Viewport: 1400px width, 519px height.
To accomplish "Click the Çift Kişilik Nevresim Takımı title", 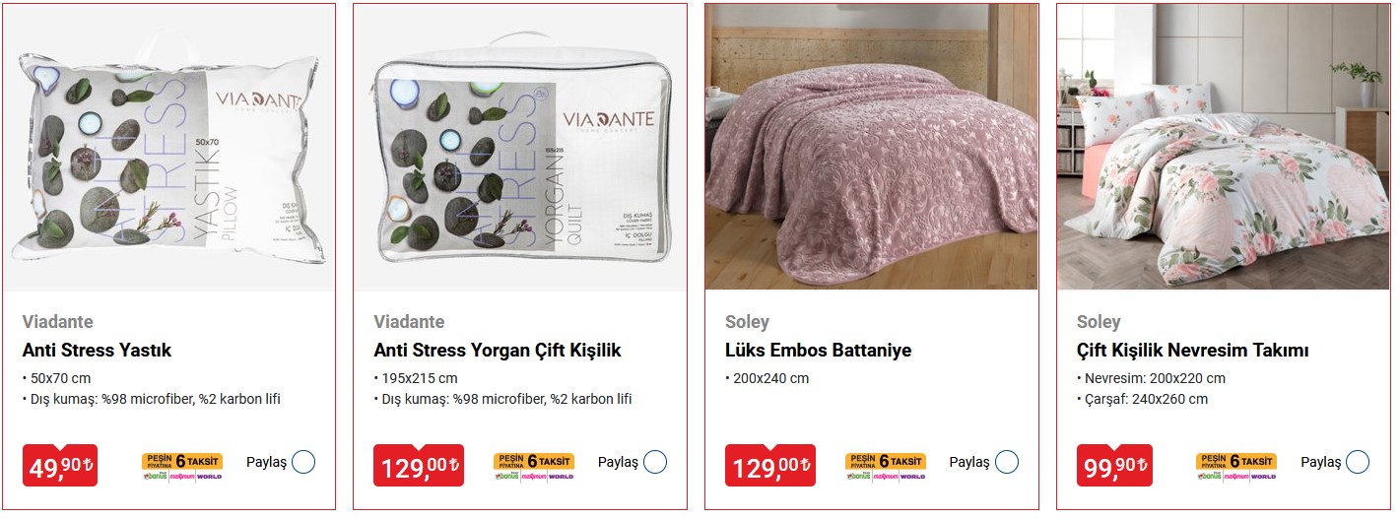I will (x=1193, y=351).
